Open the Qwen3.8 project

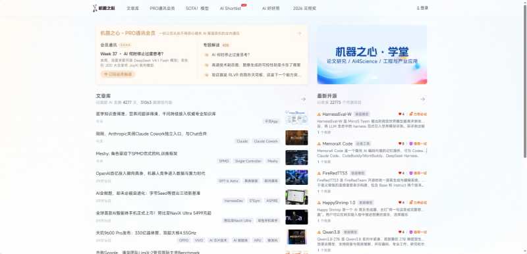pos(331,232)
